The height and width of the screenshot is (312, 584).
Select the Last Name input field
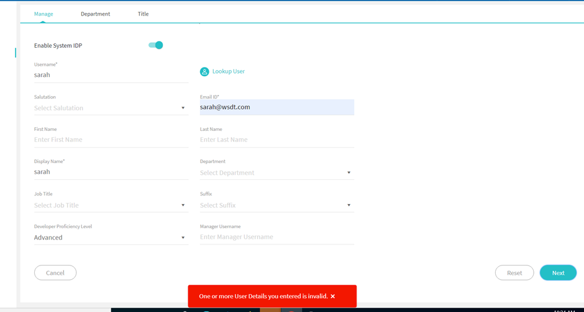276,140
